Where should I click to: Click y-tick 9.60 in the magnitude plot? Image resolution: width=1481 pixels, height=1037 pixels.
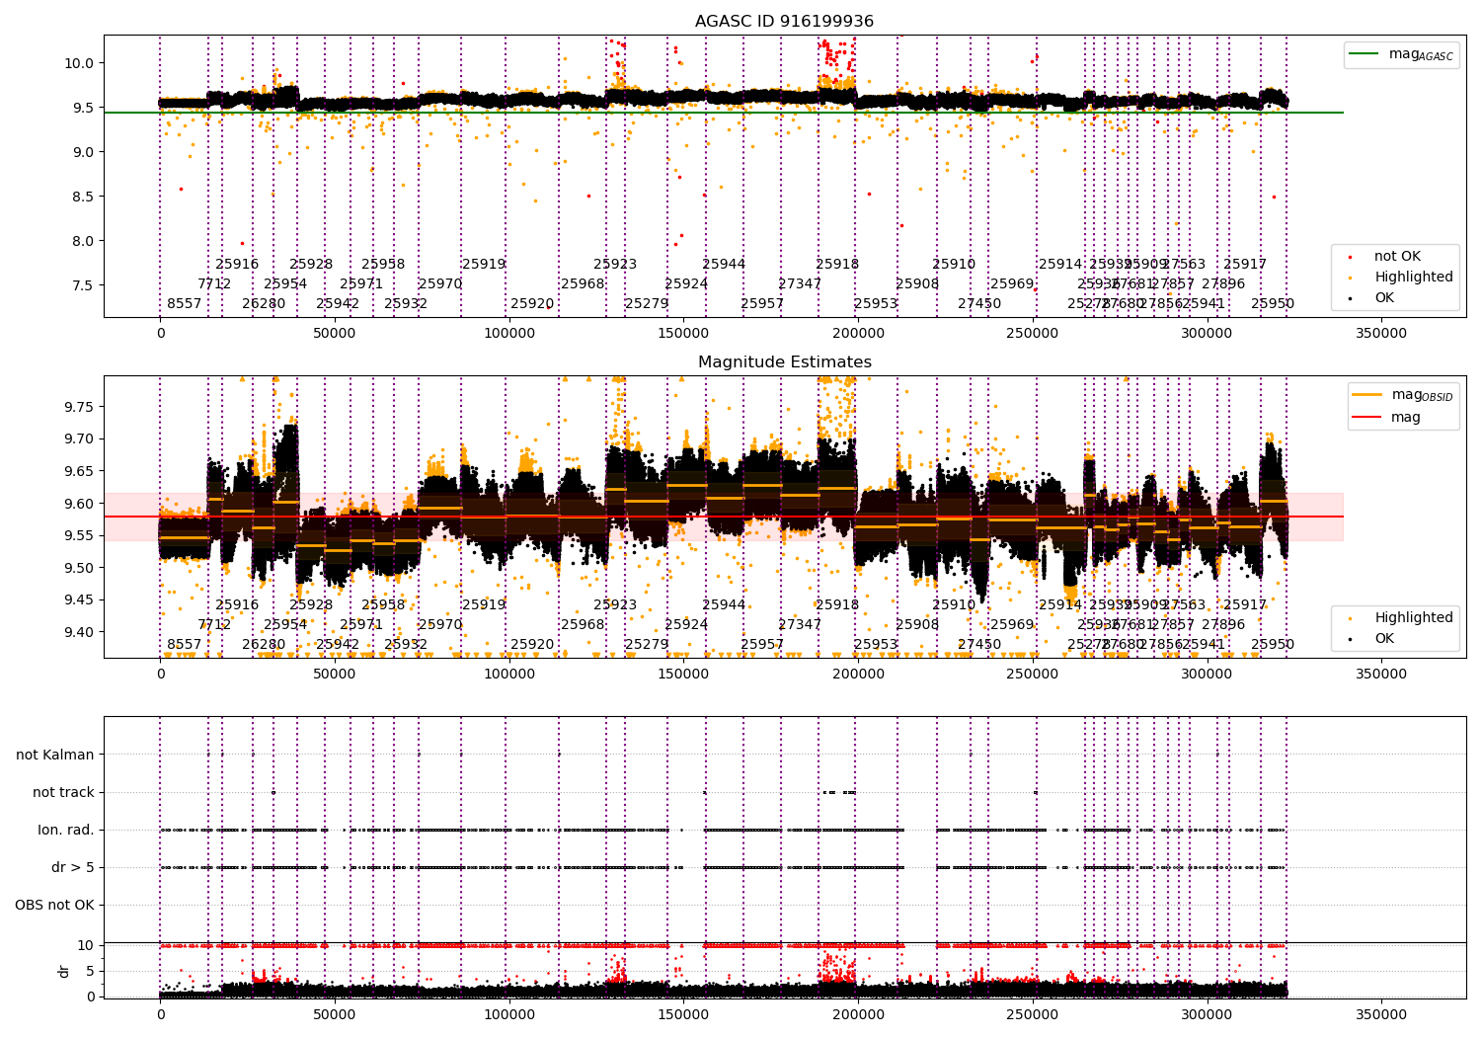79,504
